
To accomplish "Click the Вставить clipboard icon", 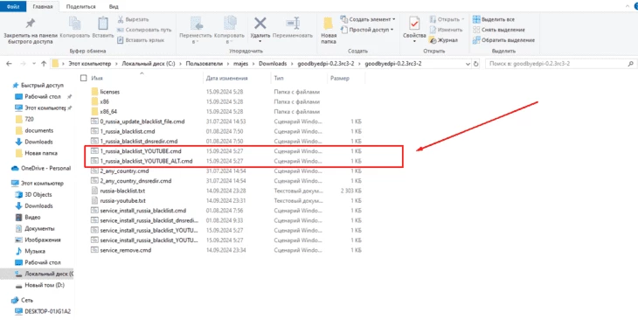I will pyautogui.click(x=103, y=24).
